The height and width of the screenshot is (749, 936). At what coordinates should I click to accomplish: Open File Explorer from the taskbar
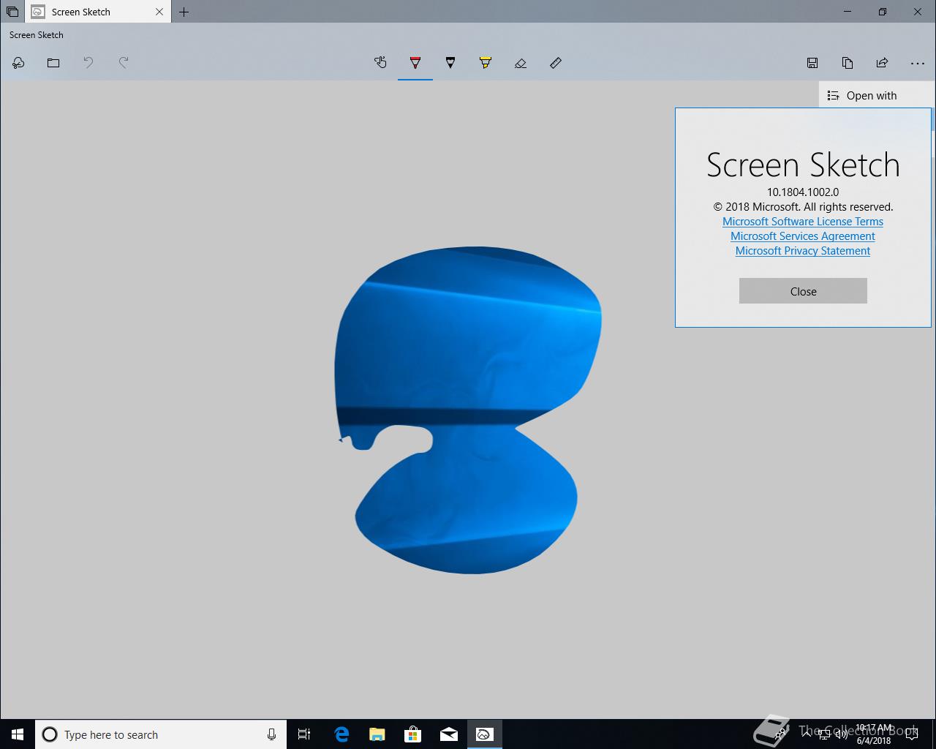pos(377,734)
